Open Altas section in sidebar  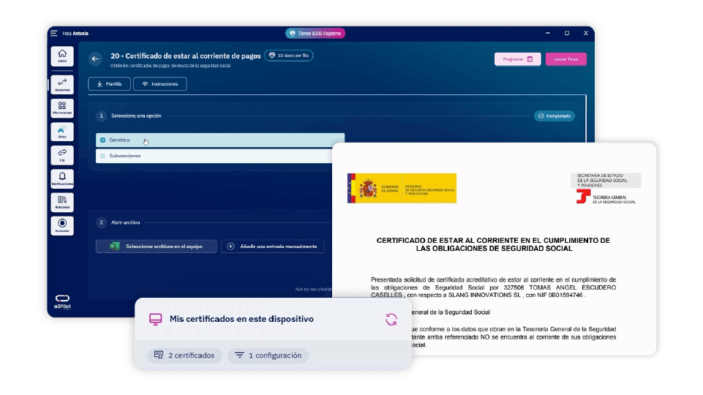62,132
